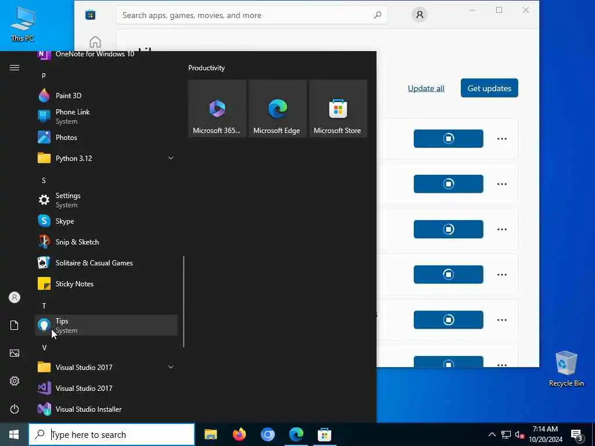This screenshot has width=595, height=446.
Task: Click Update all link in Store
Action: click(426, 88)
